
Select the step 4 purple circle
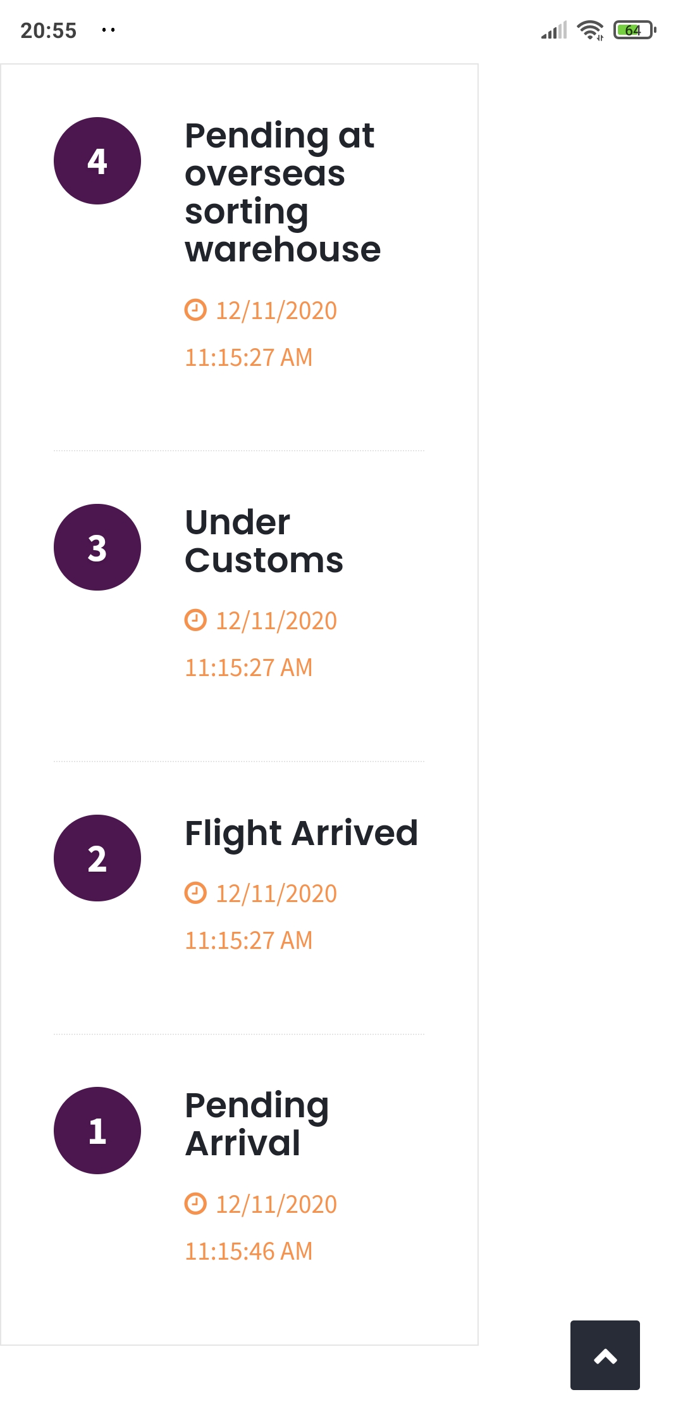coord(97,161)
